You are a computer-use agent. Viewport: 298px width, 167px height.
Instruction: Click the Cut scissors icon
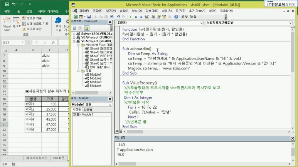pyautogui.click(x=96, y=17)
